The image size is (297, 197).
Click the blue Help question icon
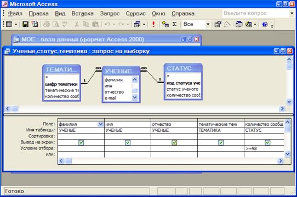(x=265, y=24)
